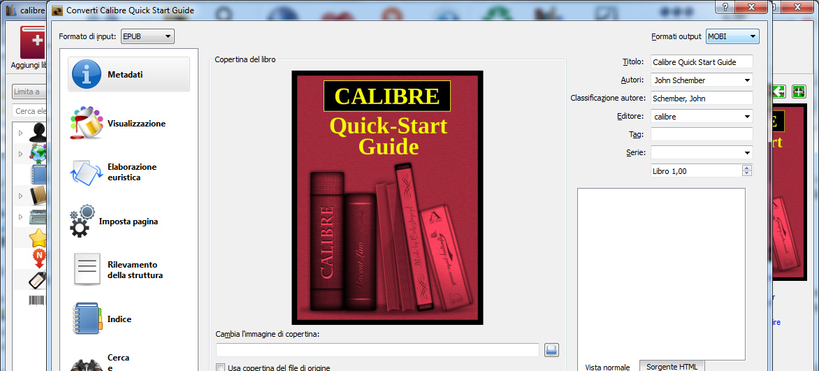Screen dimensions: 819x371
Task: Click the star rating icon in tag browser
Action: coord(38,238)
